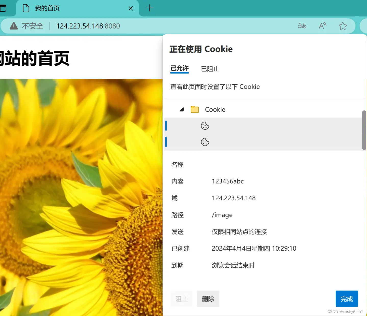Click the expiry value 浏览会话结束时
367x316 pixels.
233,265
